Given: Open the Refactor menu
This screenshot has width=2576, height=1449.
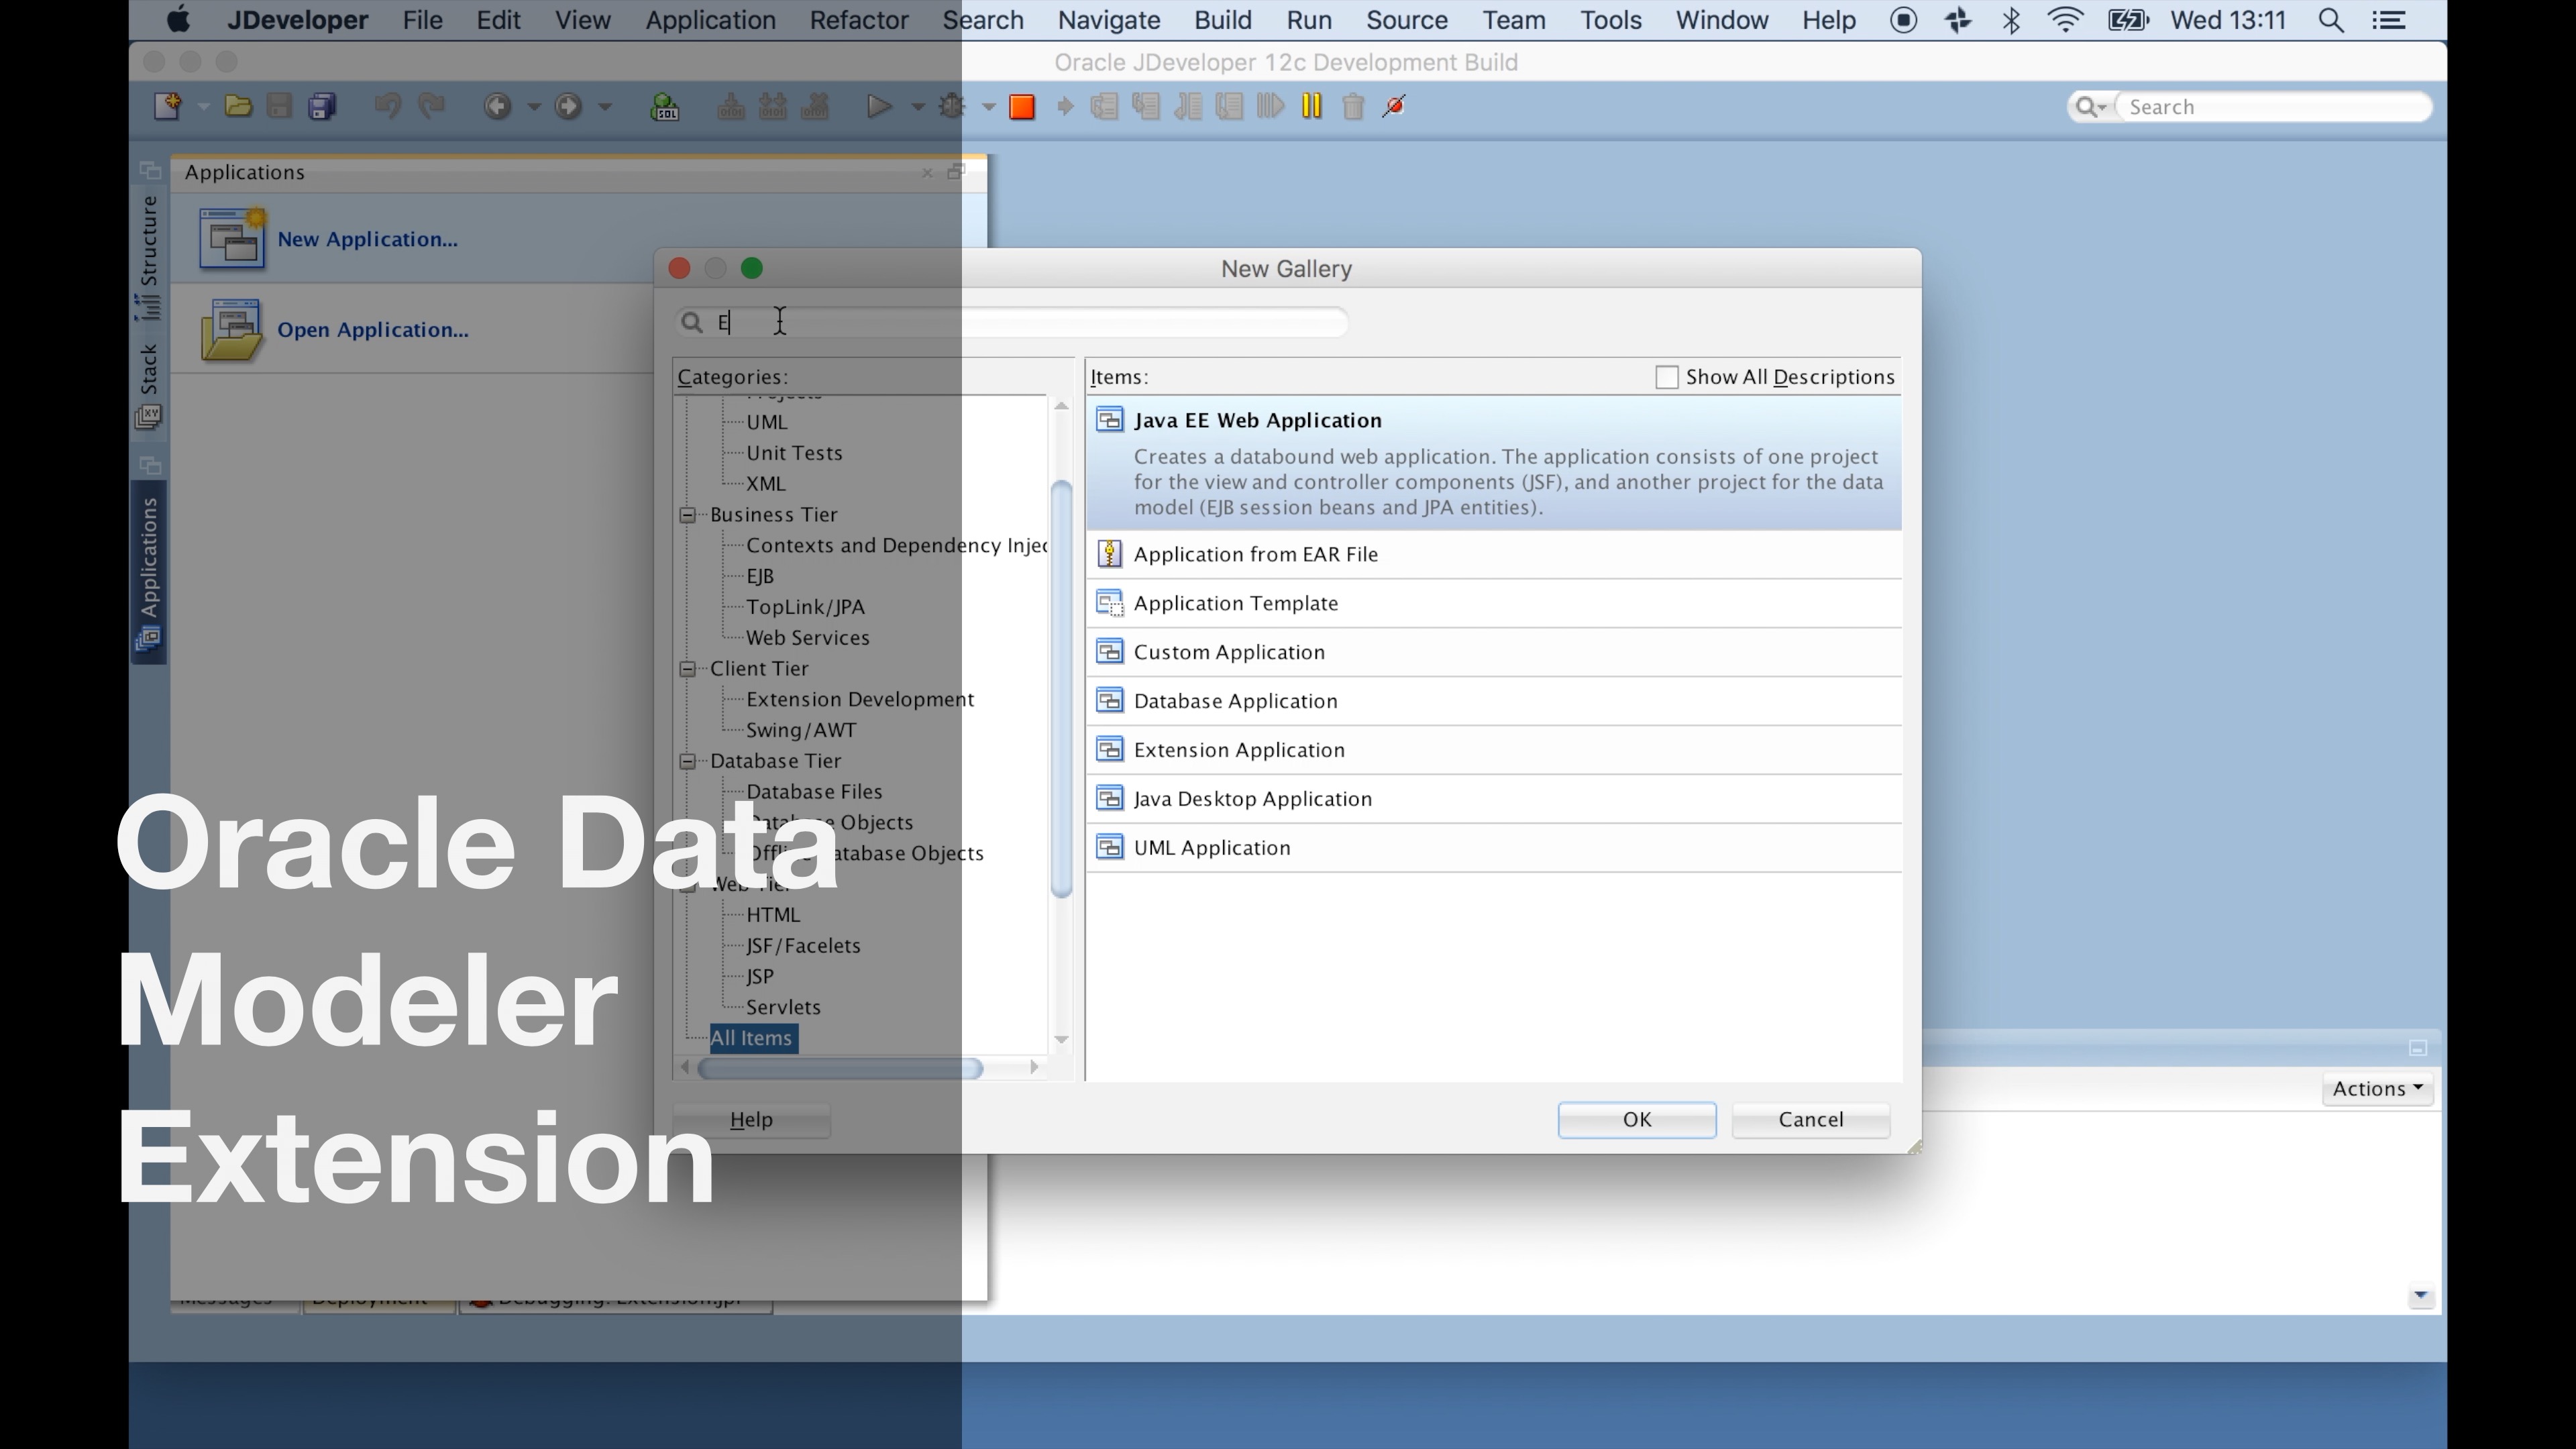Looking at the screenshot, I should (858, 20).
